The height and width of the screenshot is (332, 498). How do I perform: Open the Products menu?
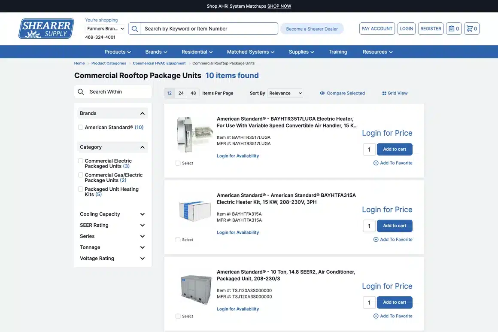pyautogui.click(x=118, y=52)
